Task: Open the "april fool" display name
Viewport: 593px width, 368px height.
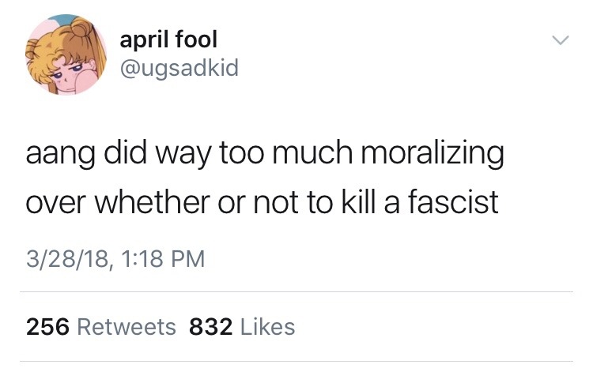Action: tap(168, 39)
